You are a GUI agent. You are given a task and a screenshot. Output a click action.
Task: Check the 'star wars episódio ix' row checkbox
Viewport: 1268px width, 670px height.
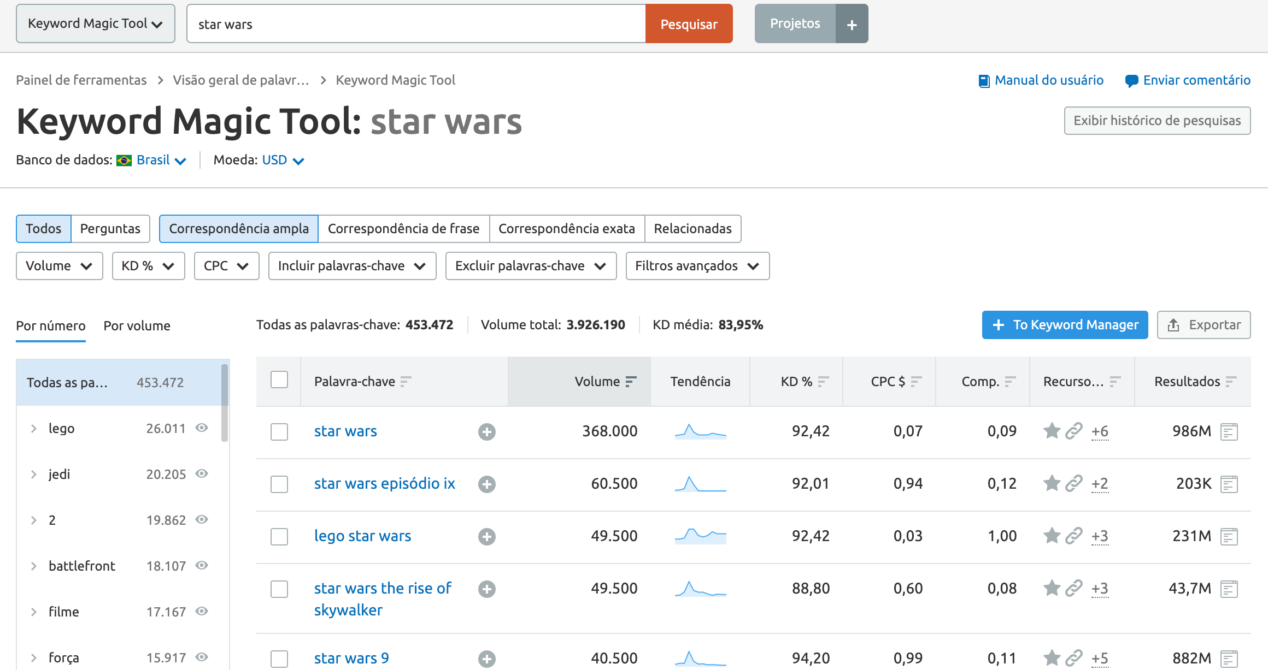pyautogui.click(x=279, y=484)
